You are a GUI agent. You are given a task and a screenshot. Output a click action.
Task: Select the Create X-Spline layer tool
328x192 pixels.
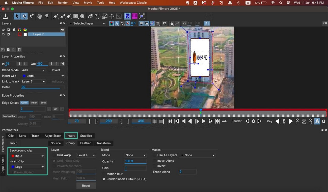coord(56,16)
